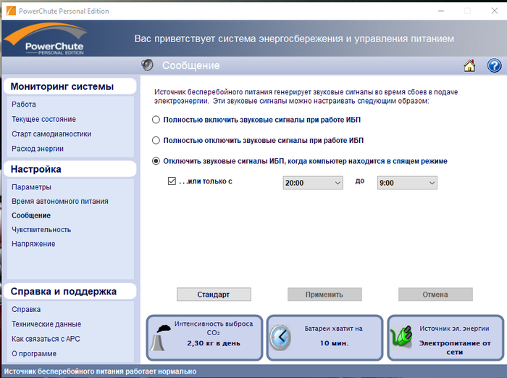The width and height of the screenshot is (507, 378).
Task: Toggle the «...или только с» checkbox
Action: [172, 181]
